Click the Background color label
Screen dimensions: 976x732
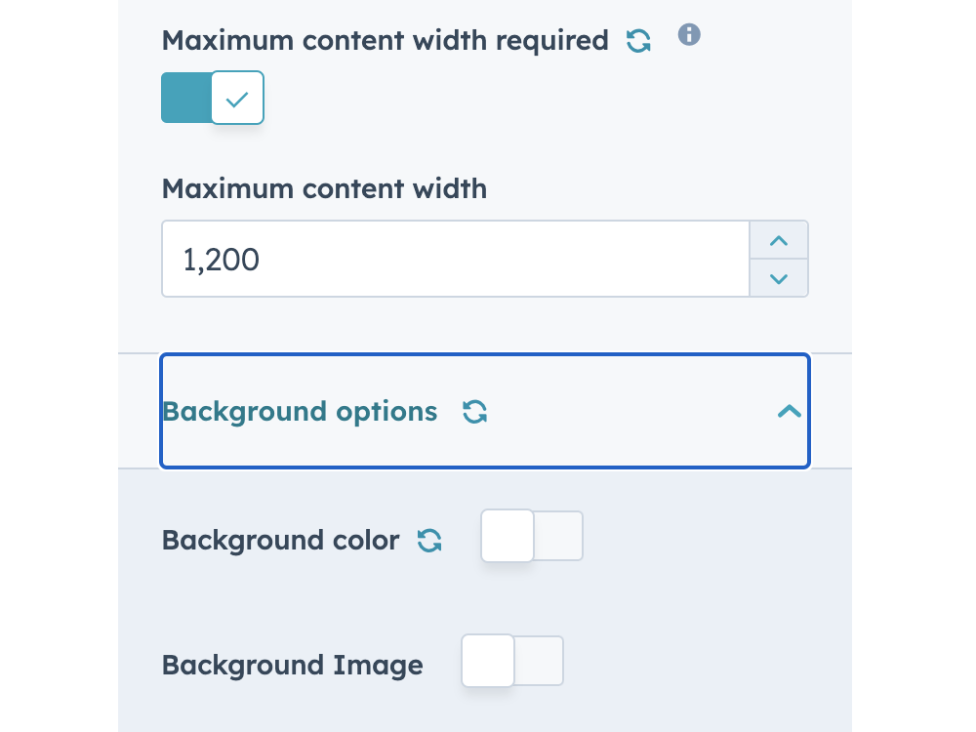(x=280, y=540)
